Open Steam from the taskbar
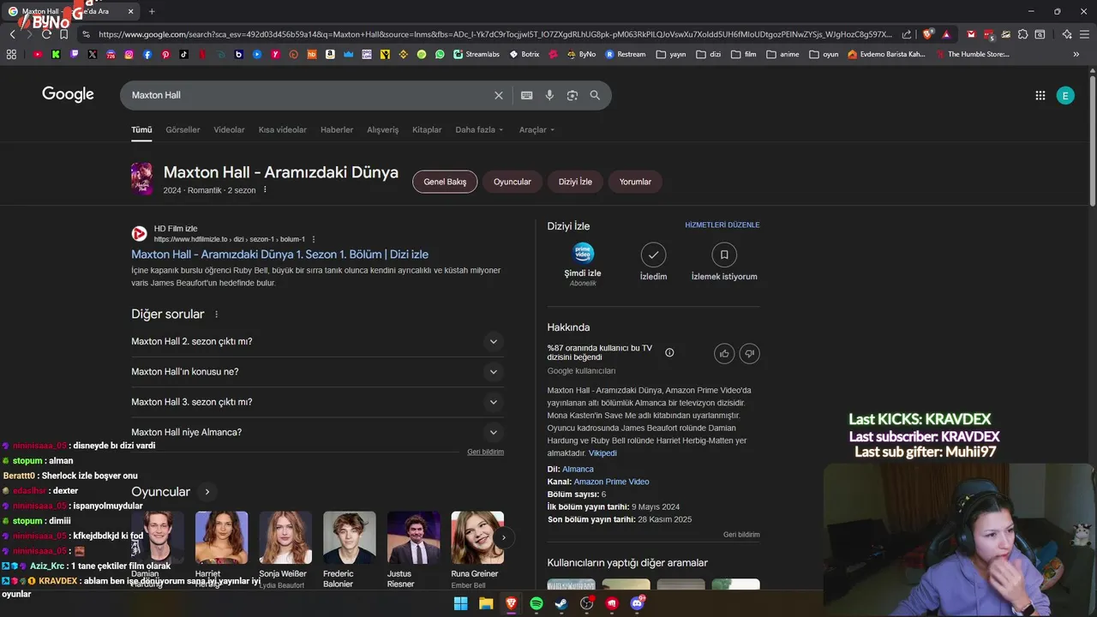This screenshot has height=617, width=1097. [561, 603]
